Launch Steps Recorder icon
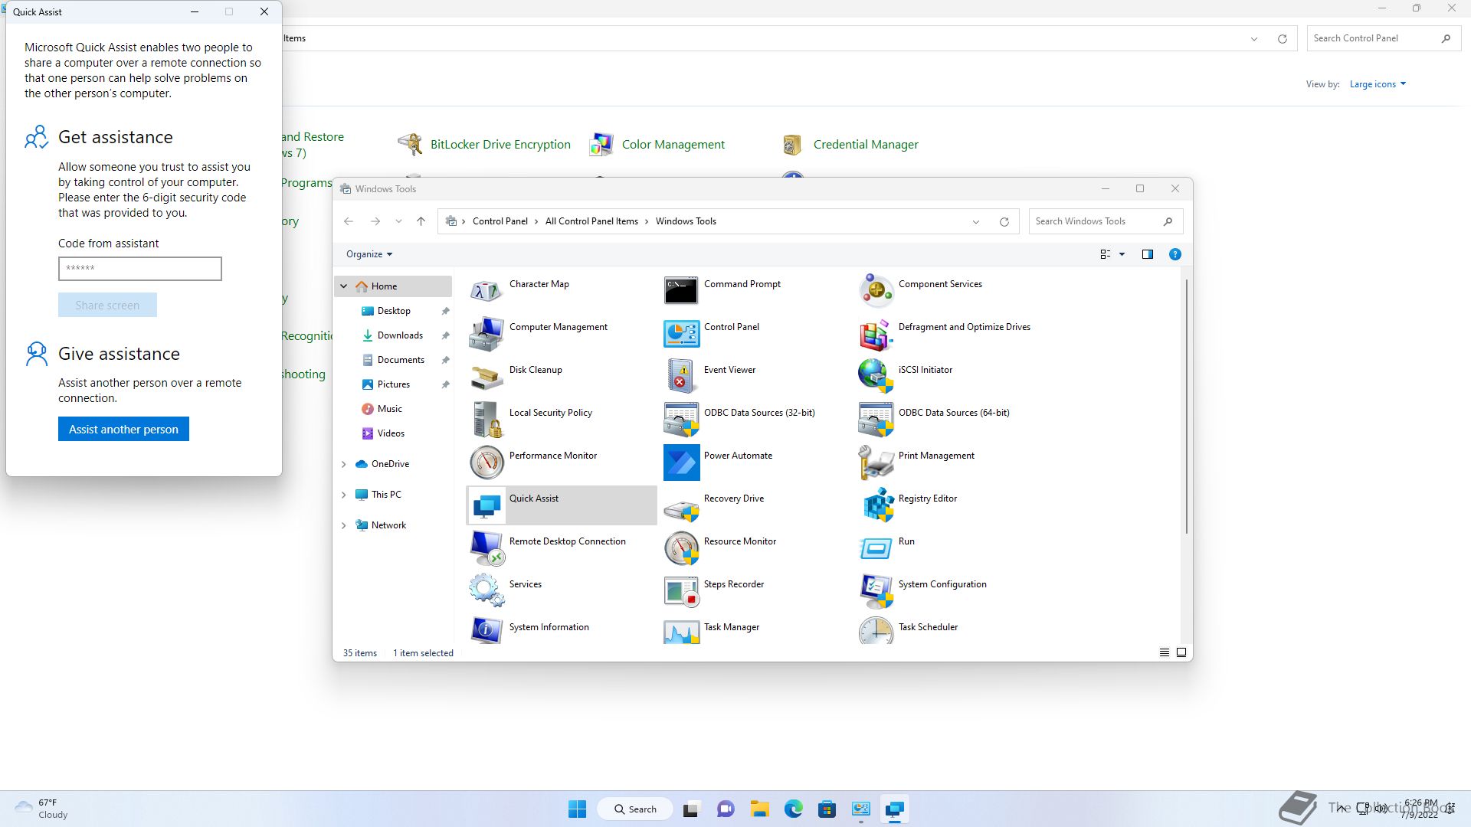The width and height of the screenshot is (1471, 827). [x=681, y=590]
